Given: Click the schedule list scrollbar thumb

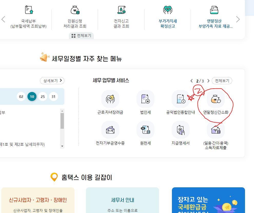Looking at the screenshot, I should click(x=62, y=121).
